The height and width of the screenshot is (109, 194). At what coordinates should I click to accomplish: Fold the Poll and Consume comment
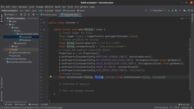tap(48, 91)
